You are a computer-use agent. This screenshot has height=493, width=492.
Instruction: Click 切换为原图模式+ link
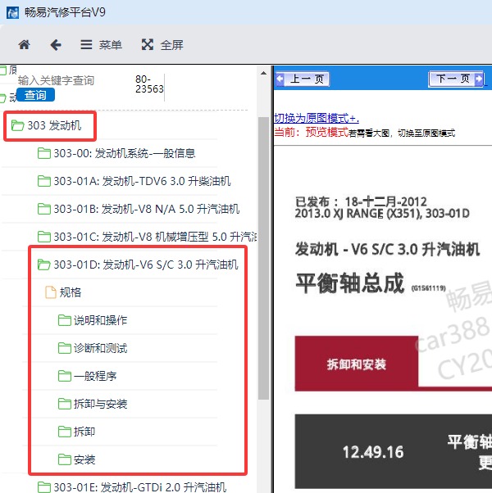pyautogui.click(x=317, y=119)
